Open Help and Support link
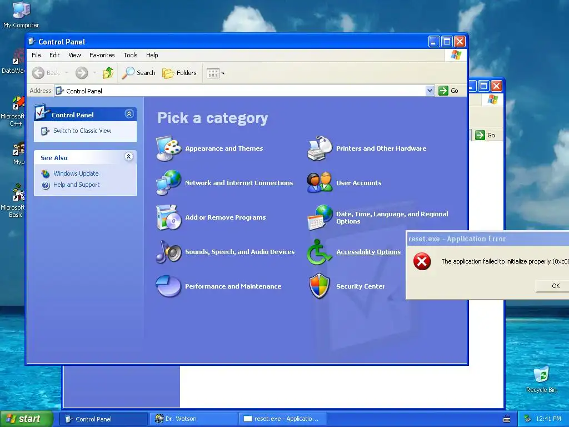Image resolution: width=569 pixels, height=427 pixels. click(x=76, y=185)
